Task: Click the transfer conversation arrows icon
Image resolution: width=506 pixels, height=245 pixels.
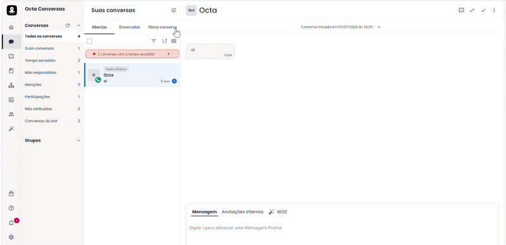Action: click(x=472, y=10)
